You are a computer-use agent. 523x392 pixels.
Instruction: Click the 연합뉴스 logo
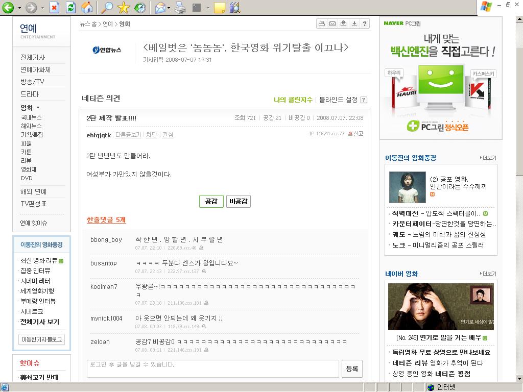[107, 50]
